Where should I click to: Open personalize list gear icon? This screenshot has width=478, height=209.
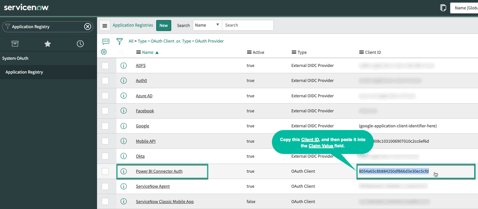coord(104,52)
